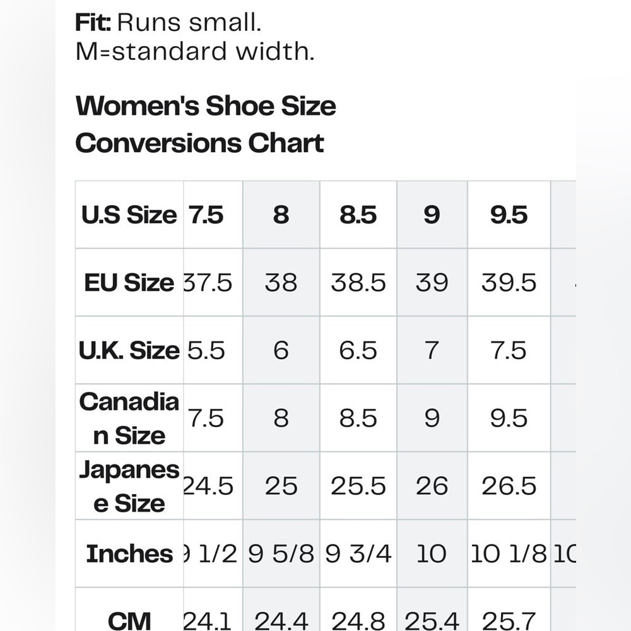Select U.S size 8.5 column header
This screenshot has height=631, width=631.
click(x=358, y=215)
